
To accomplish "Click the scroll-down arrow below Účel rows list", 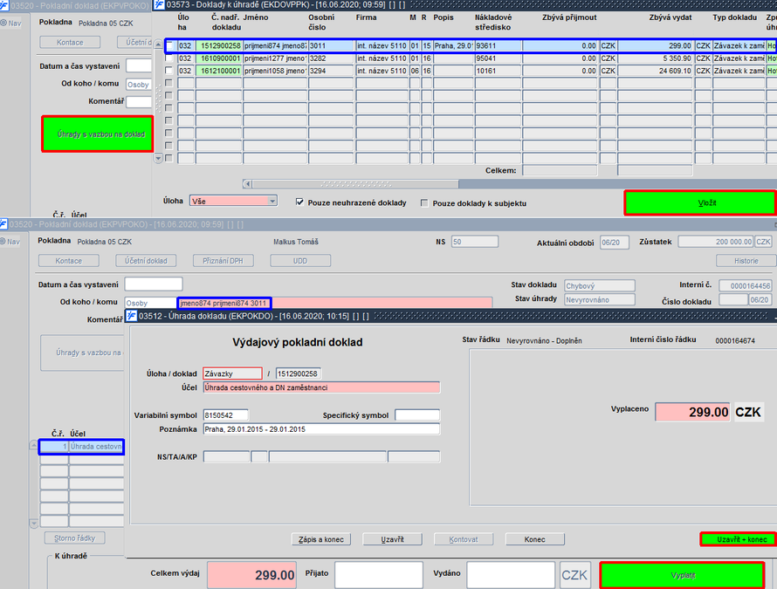I will (34, 523).
